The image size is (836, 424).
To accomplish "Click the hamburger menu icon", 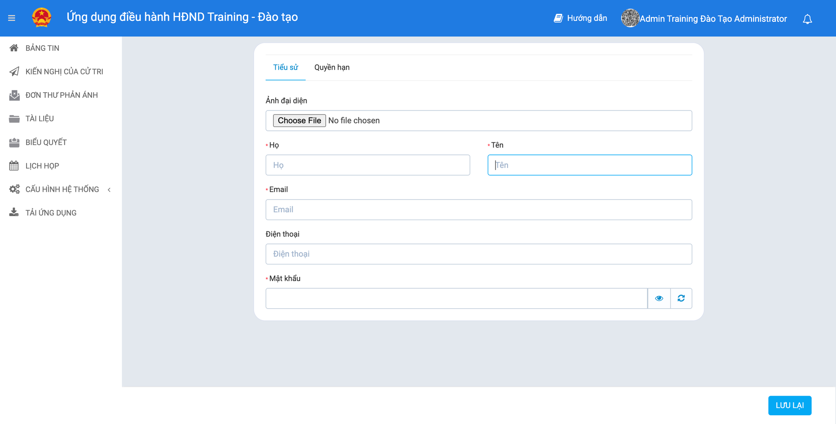I will click(12, 18).
